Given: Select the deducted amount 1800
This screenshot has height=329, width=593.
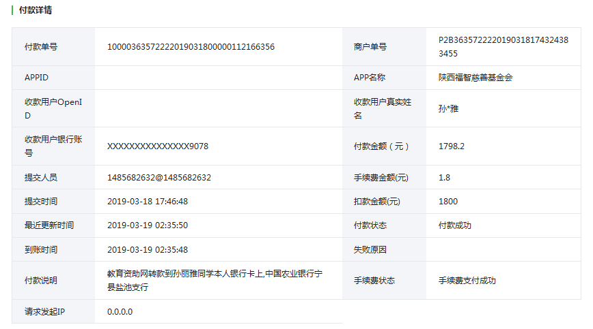Looking at the screenshot, I should [x=448, y=201].
